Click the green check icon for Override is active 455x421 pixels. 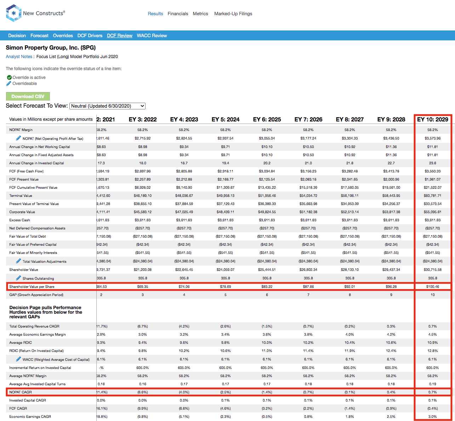click(9, 78)
